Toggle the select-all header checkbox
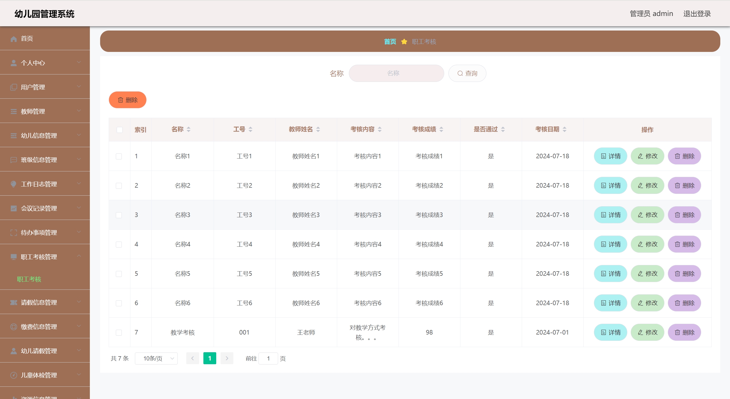 (x=120, y=130)
